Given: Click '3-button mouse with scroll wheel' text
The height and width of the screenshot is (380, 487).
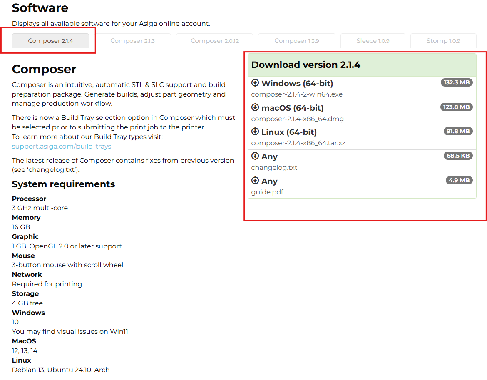Looking at the screenshot, I should [x=67, y=265].
